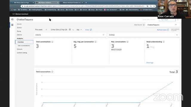The width and height of the screenshot is (191, 107).
Task: Bookmark page with the star icon
Action: (154, 6)
